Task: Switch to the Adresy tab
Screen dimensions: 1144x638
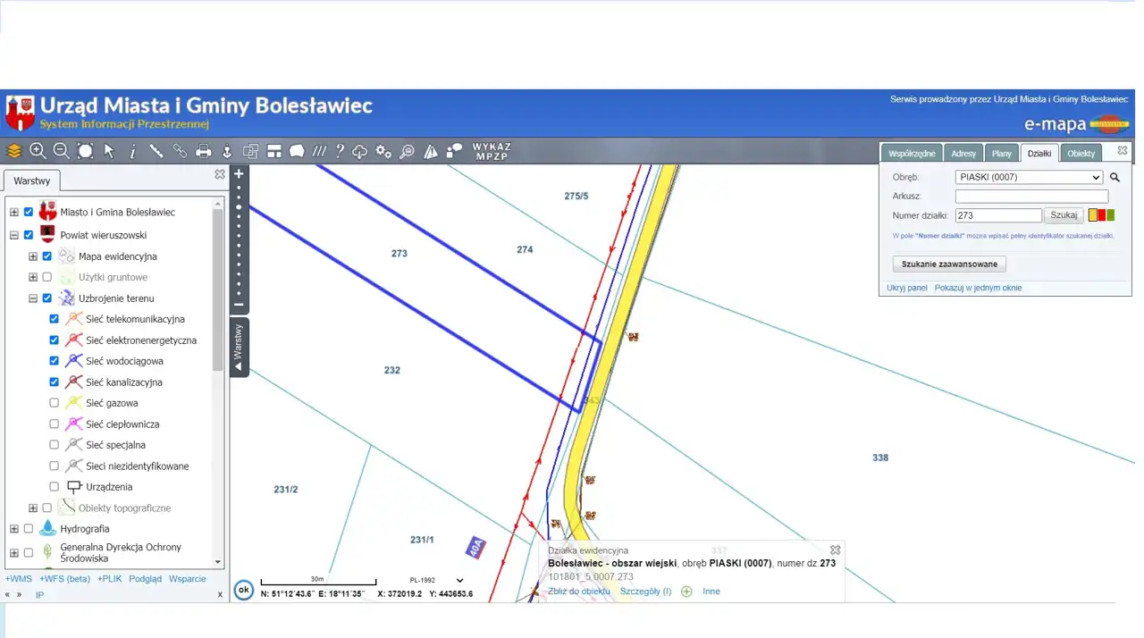Action: (x=963, y=154)
